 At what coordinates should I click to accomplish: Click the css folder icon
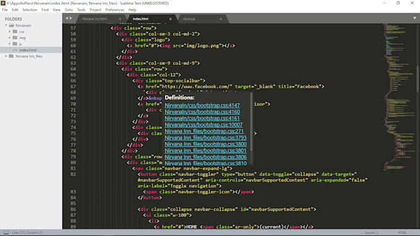coord(15,32)
